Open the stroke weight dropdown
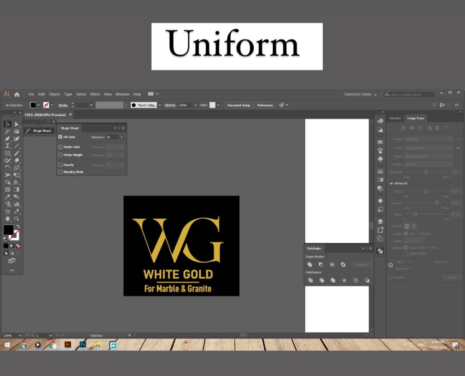This screenshot has width=465, height=376. point(91,105)
